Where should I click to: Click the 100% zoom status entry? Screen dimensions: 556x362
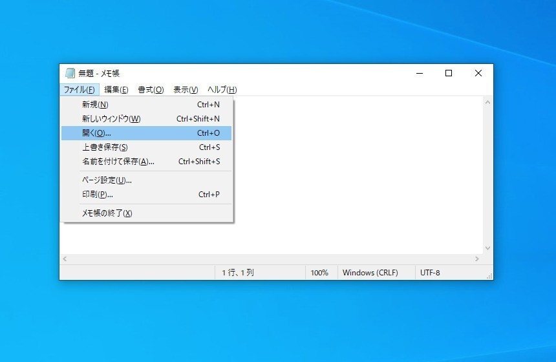coord(319,273)
